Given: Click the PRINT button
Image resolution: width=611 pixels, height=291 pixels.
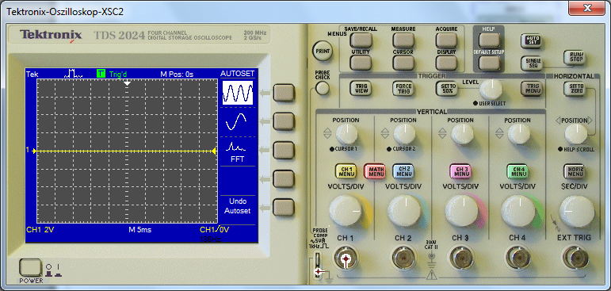Looking at the screenshot, I should click(323, 51).
